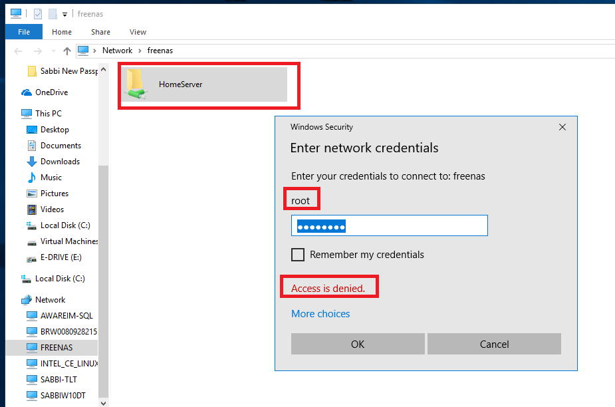Click the New folder quick access icon
The height and width of the screenshot is (407, 615).
coord(53,14)
